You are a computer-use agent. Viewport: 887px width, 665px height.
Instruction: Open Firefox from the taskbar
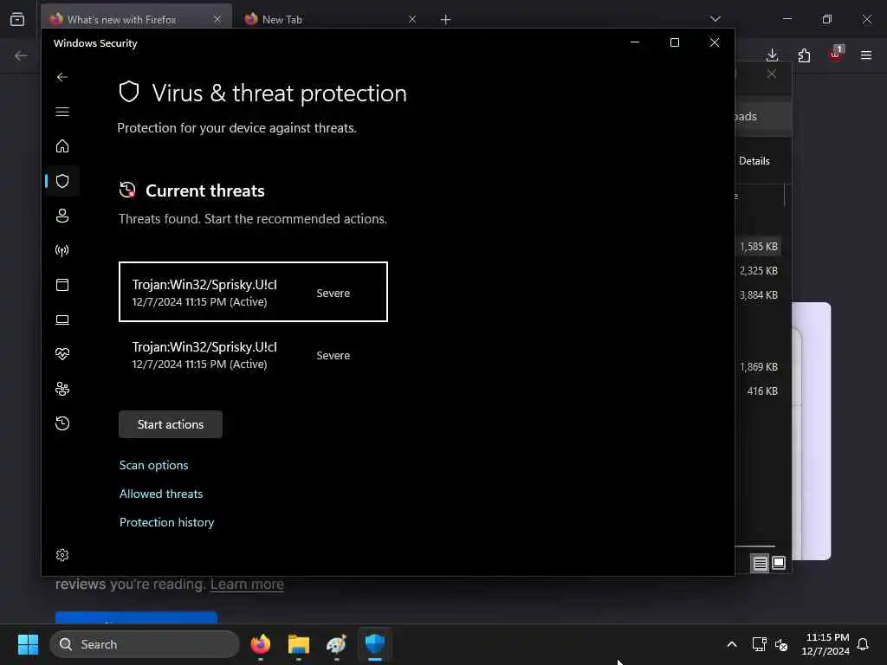[x=260, y=644]
